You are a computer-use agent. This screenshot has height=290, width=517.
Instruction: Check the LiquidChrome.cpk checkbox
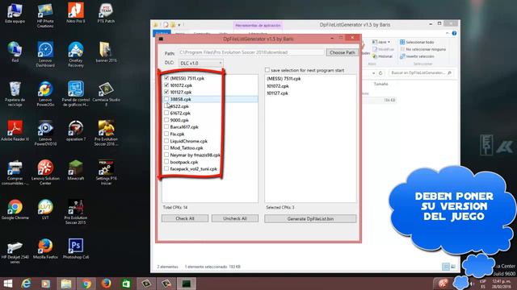pos(166,141)
